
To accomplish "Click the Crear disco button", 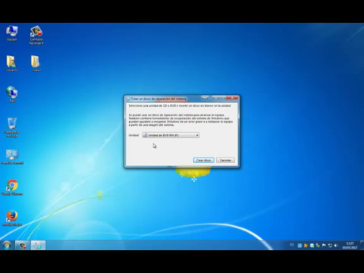I will [204, 160].
